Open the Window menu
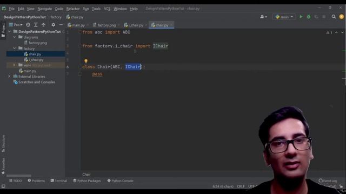 (x=120, y=9)
